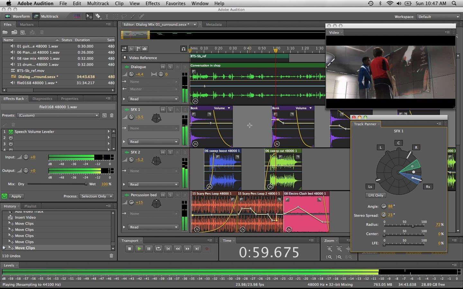This screenshot has height=289, width=463.
Task: Click the headphone monitor icon above the timeline
Action: 183,49
